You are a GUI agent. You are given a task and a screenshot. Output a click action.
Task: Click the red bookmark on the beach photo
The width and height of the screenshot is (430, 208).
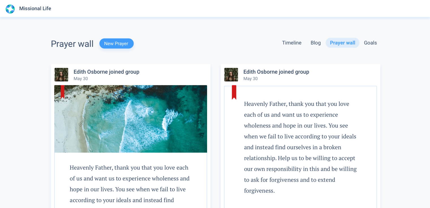63,92
